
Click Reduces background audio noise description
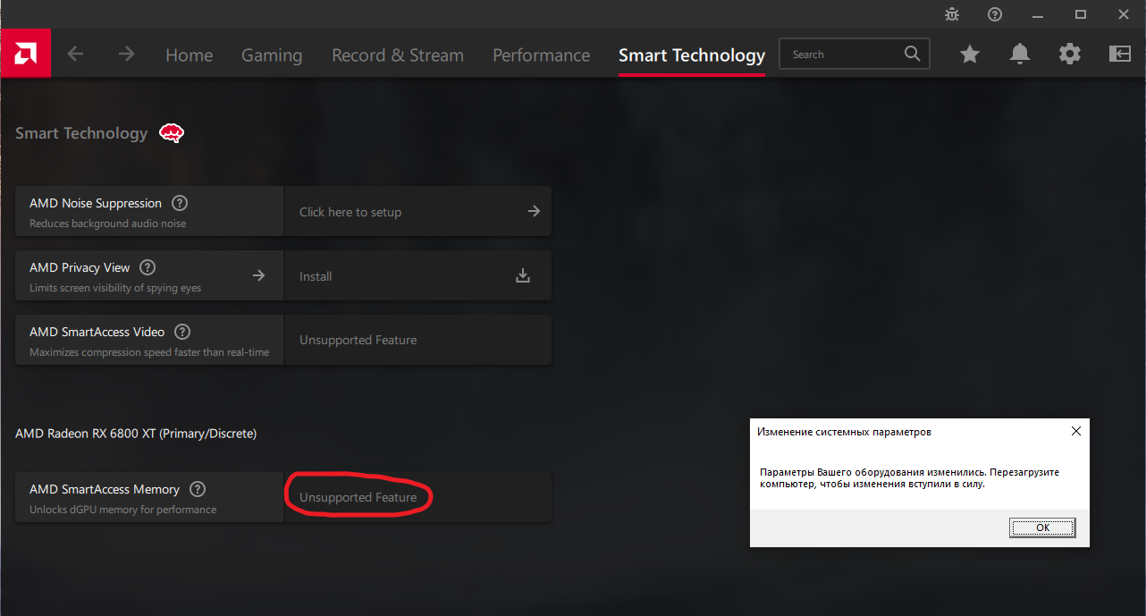point(107,224)
